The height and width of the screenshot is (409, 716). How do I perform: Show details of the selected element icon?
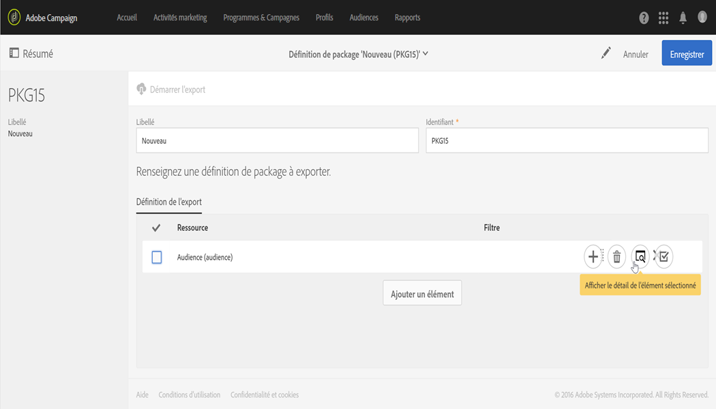click(x=640, y=256)
